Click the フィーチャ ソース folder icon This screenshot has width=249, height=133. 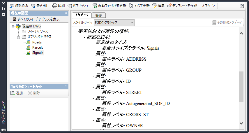[24, 32]
